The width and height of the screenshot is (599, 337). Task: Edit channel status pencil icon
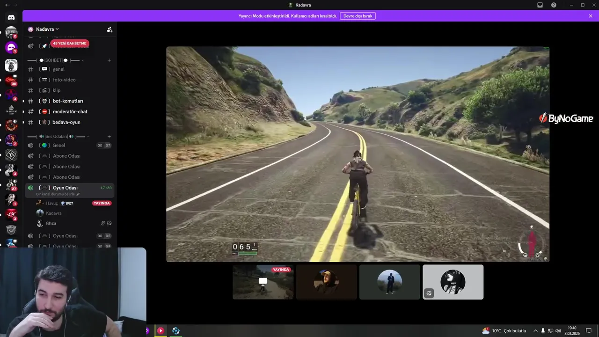click(78, 194)
